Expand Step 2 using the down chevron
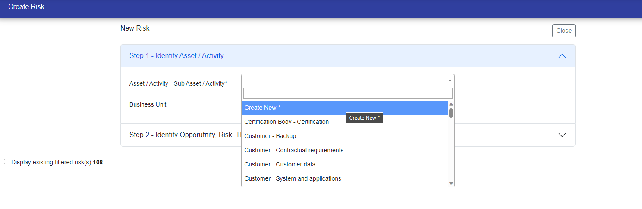This screenshot has width=642, height=209. [x=562, y=135]
